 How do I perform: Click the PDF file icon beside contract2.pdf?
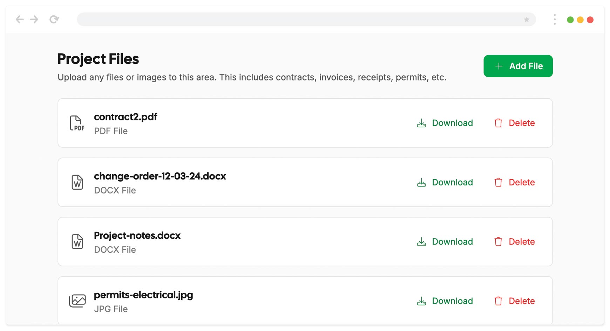[77, 123]
